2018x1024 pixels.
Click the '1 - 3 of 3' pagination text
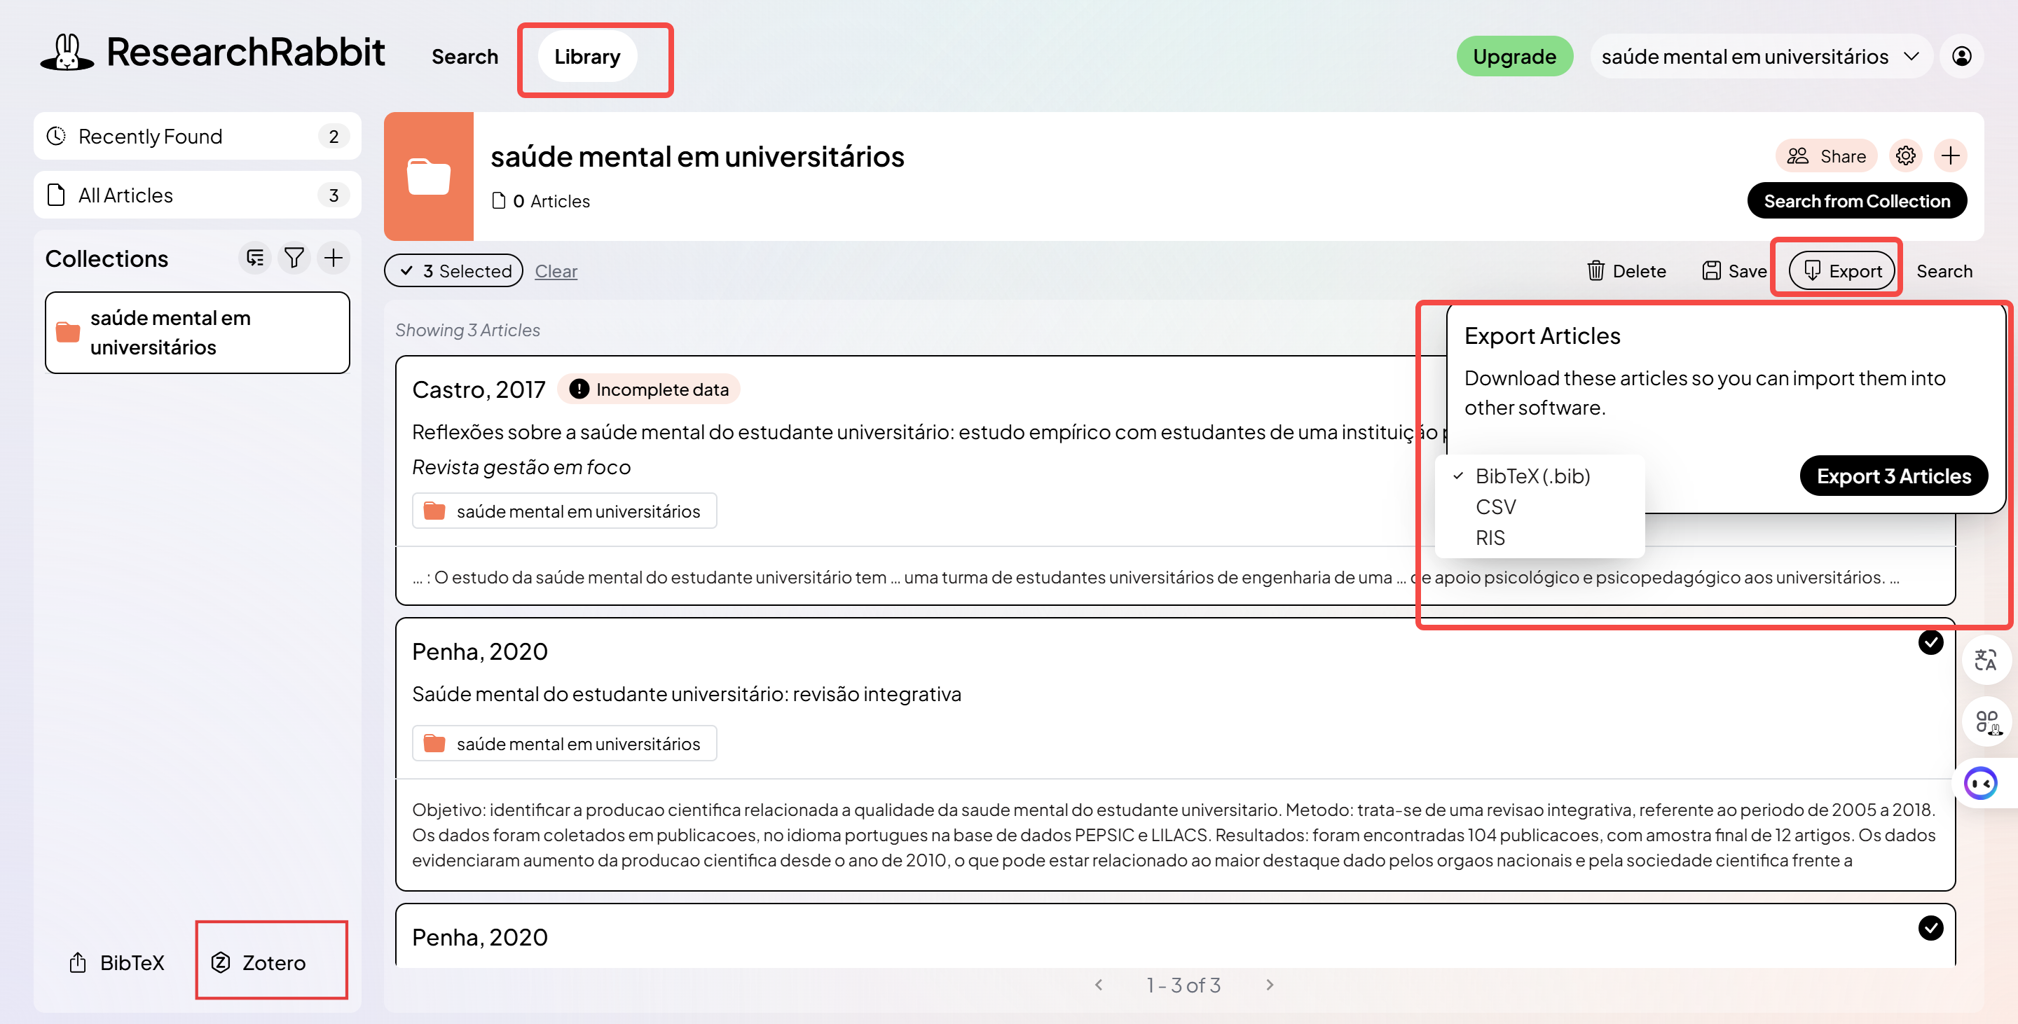1183,985
